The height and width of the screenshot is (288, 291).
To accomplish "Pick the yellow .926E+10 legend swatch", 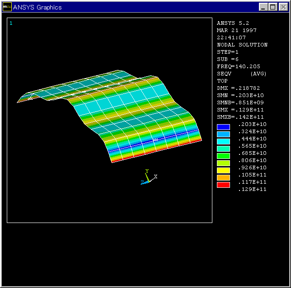I will click(x=223, y=171).
